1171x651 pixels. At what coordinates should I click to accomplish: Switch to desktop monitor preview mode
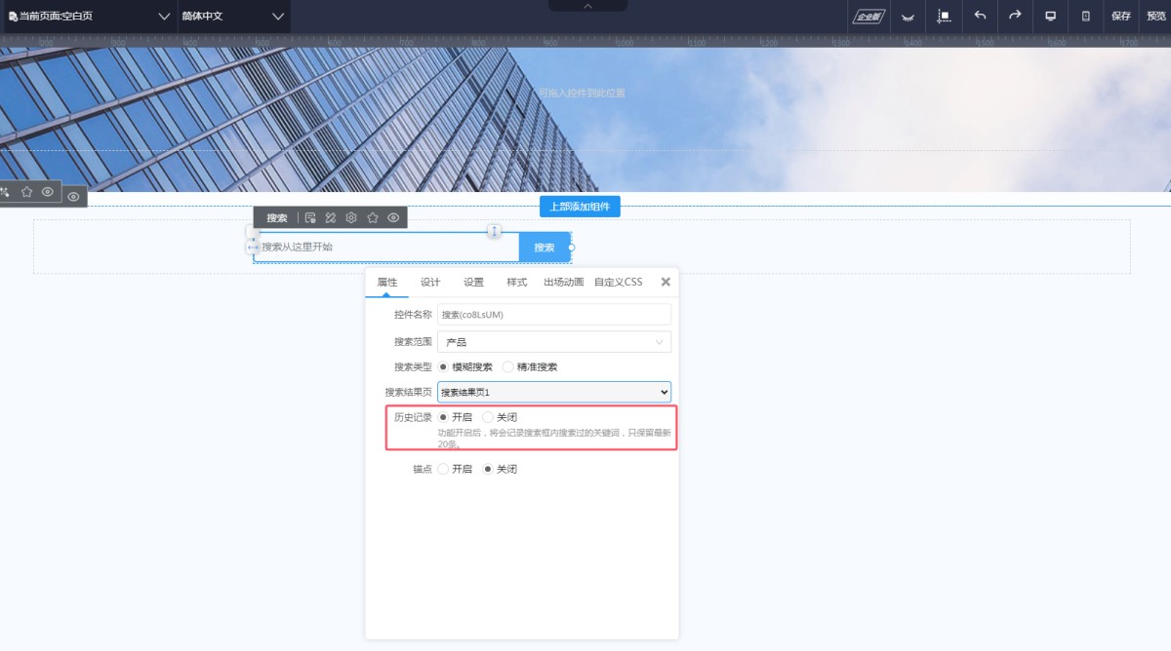click(1051, 16)
